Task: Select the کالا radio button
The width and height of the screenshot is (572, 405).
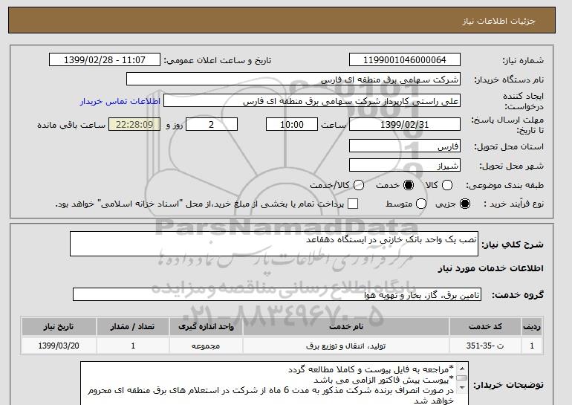Action: 447,185
